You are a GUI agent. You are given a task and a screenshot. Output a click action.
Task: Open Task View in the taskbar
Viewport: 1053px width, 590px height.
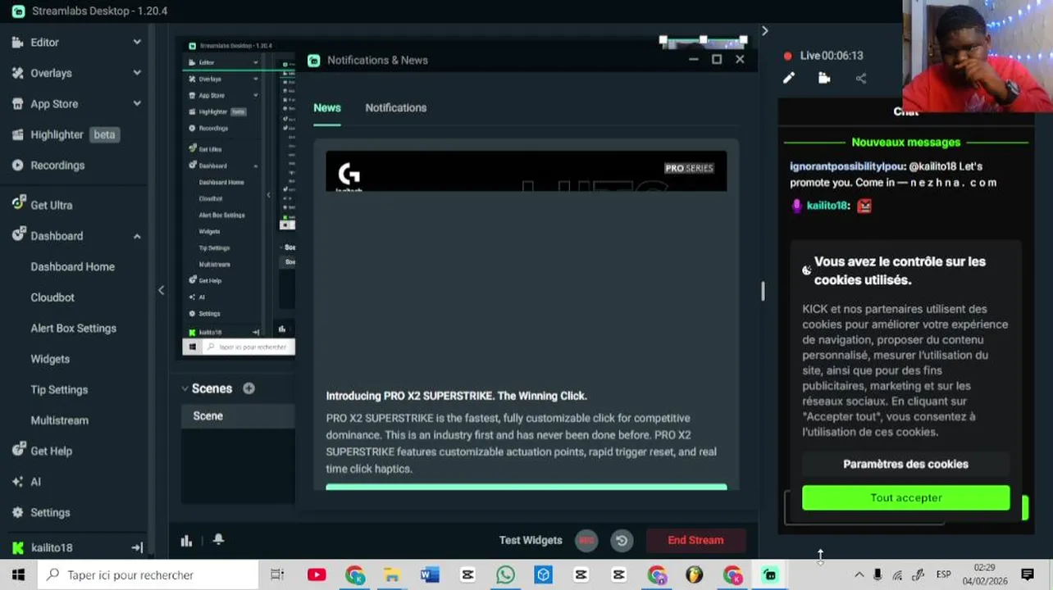(277, 575)
